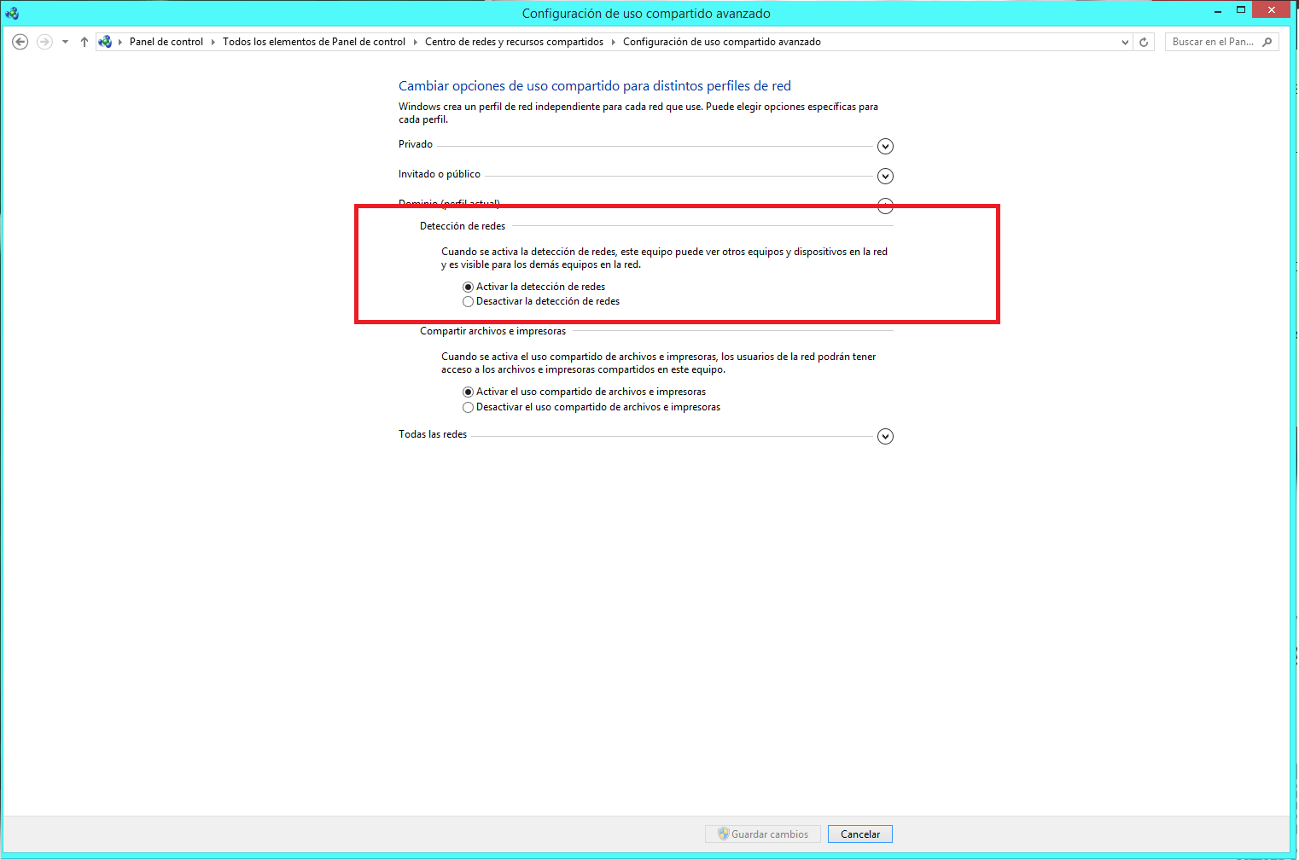
Task: Click the window icon in the title bar
Action: tap(12, 13)
